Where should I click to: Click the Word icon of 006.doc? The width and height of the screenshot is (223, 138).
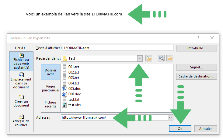click(64, 94)
